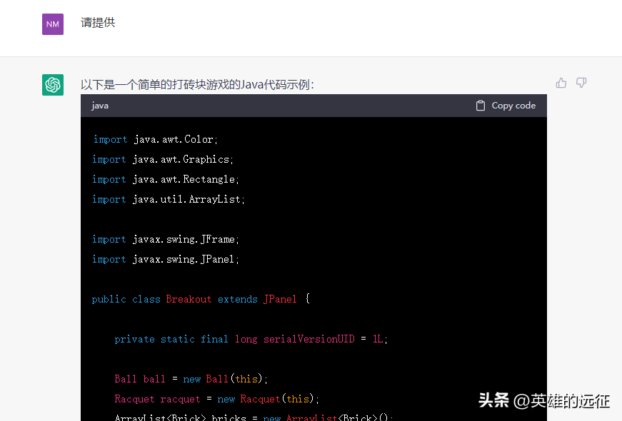Click the user message text 请提供
The width and height of the screenshot is (622, 421).
tap(98, 23)
